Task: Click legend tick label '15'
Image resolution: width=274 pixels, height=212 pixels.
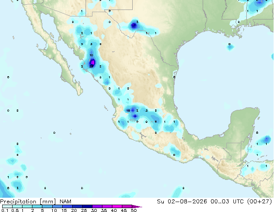Action: point(64,210)
